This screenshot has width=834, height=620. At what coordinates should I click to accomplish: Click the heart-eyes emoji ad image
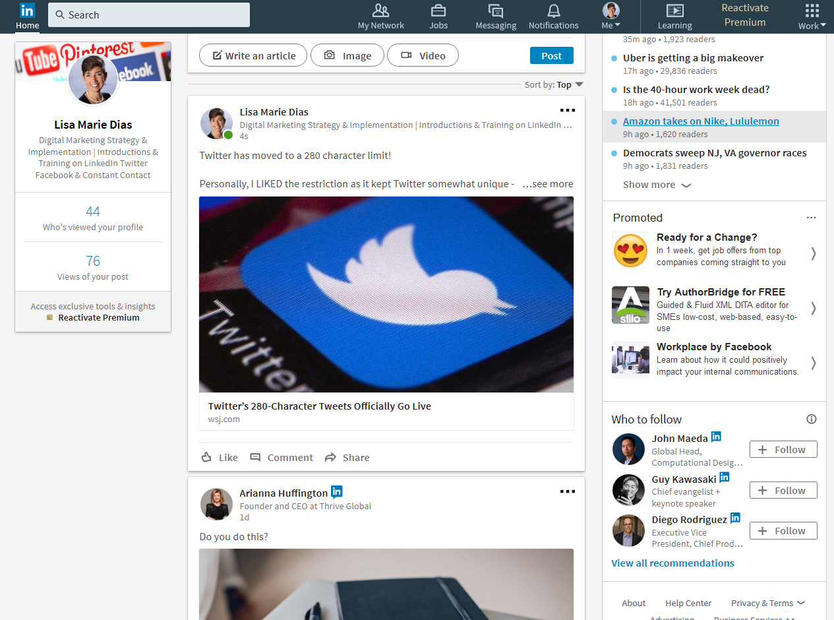pos(631,250)
